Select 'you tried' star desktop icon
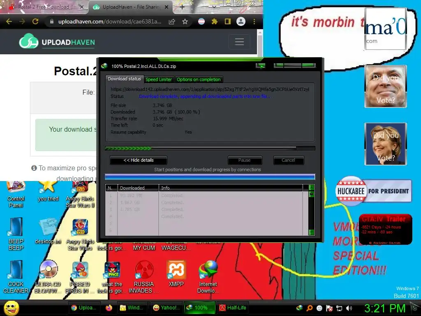The image size is (421, 316). click(48, 191)
